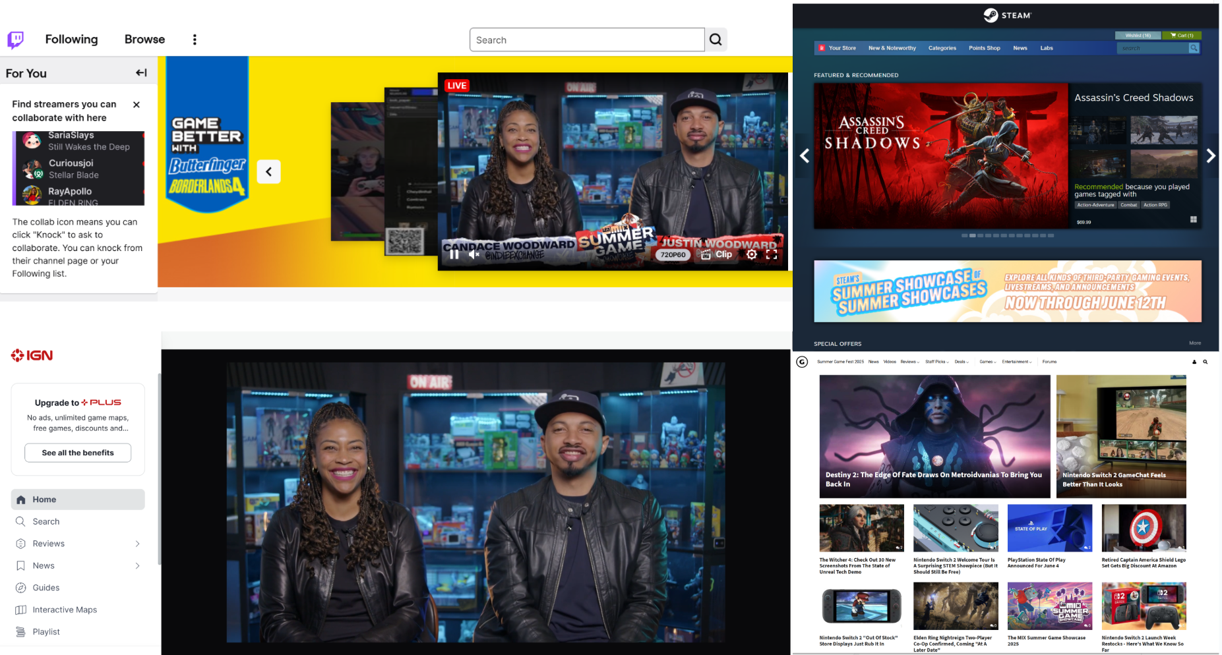1222x655 pixels.
Task: Pause the Twitch live stream
Action: point(454,254)
